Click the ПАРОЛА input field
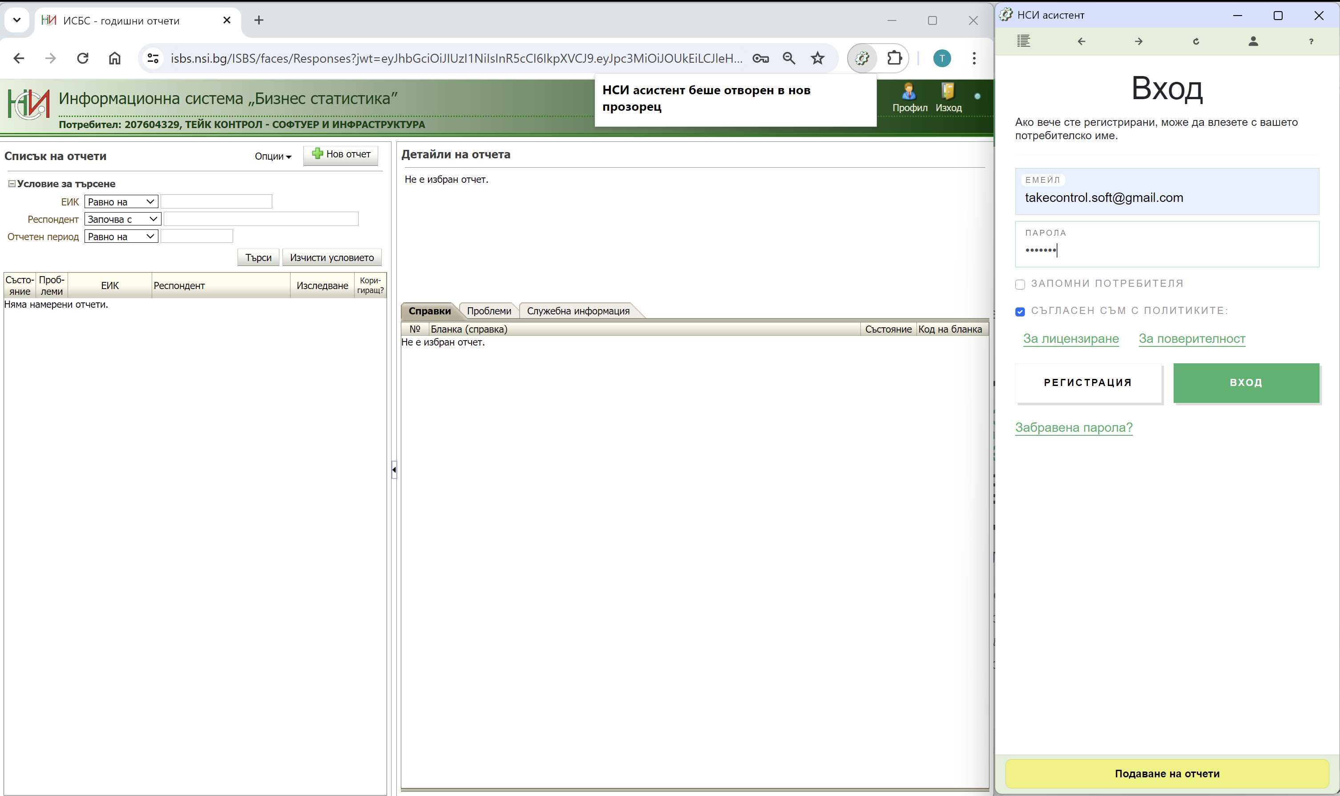The image size is (1340, 796). [1166, 244]
